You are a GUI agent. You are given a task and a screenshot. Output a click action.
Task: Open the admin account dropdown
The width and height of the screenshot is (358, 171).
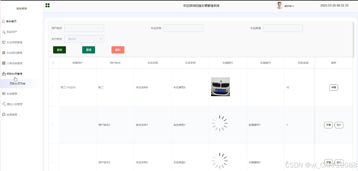coord(289,6)
